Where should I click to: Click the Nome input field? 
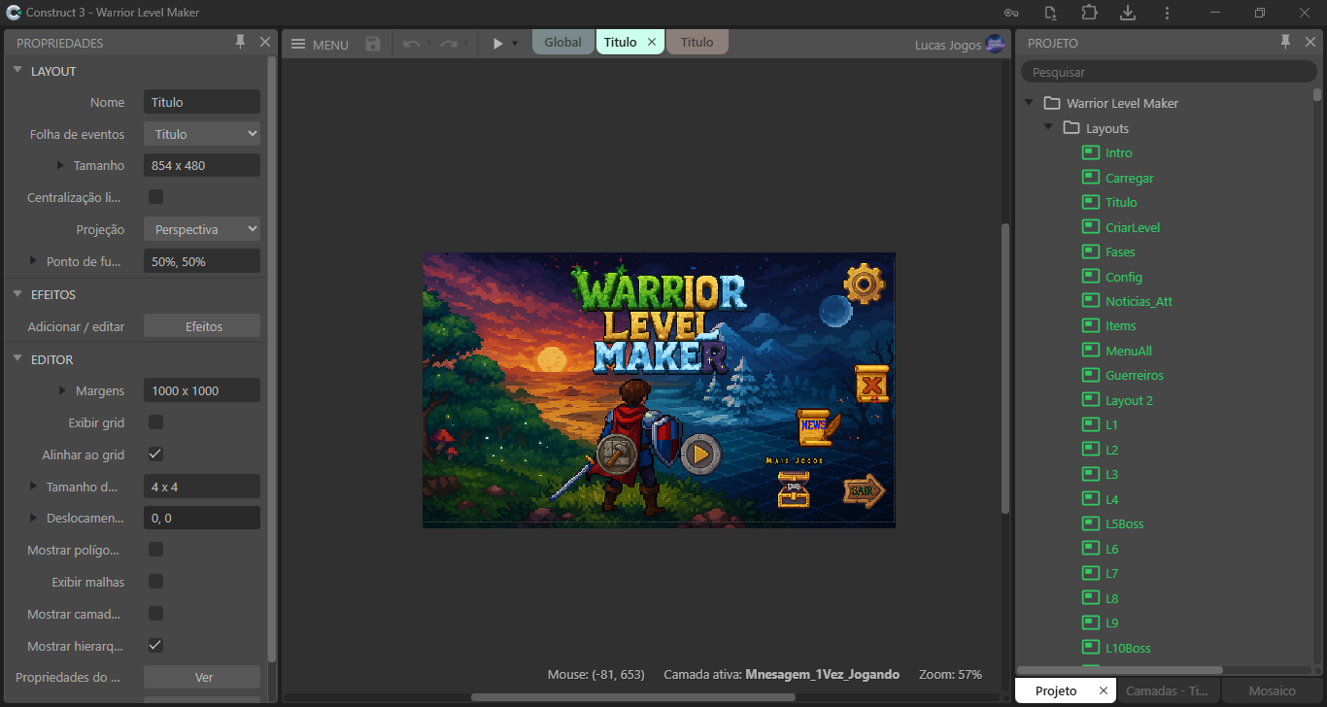(x=202, y=102)
